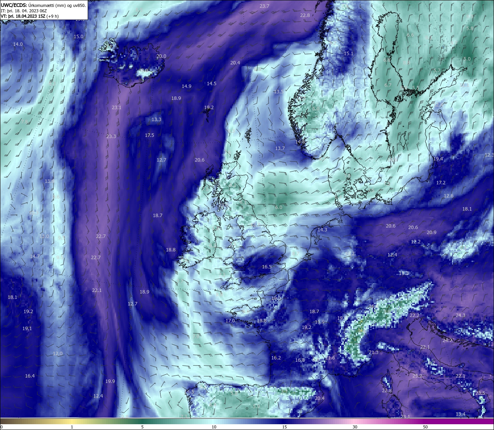Screen dimensions: 494x430
Task: Click the 17.0 value near Brittany
Action: coord(230,321)
